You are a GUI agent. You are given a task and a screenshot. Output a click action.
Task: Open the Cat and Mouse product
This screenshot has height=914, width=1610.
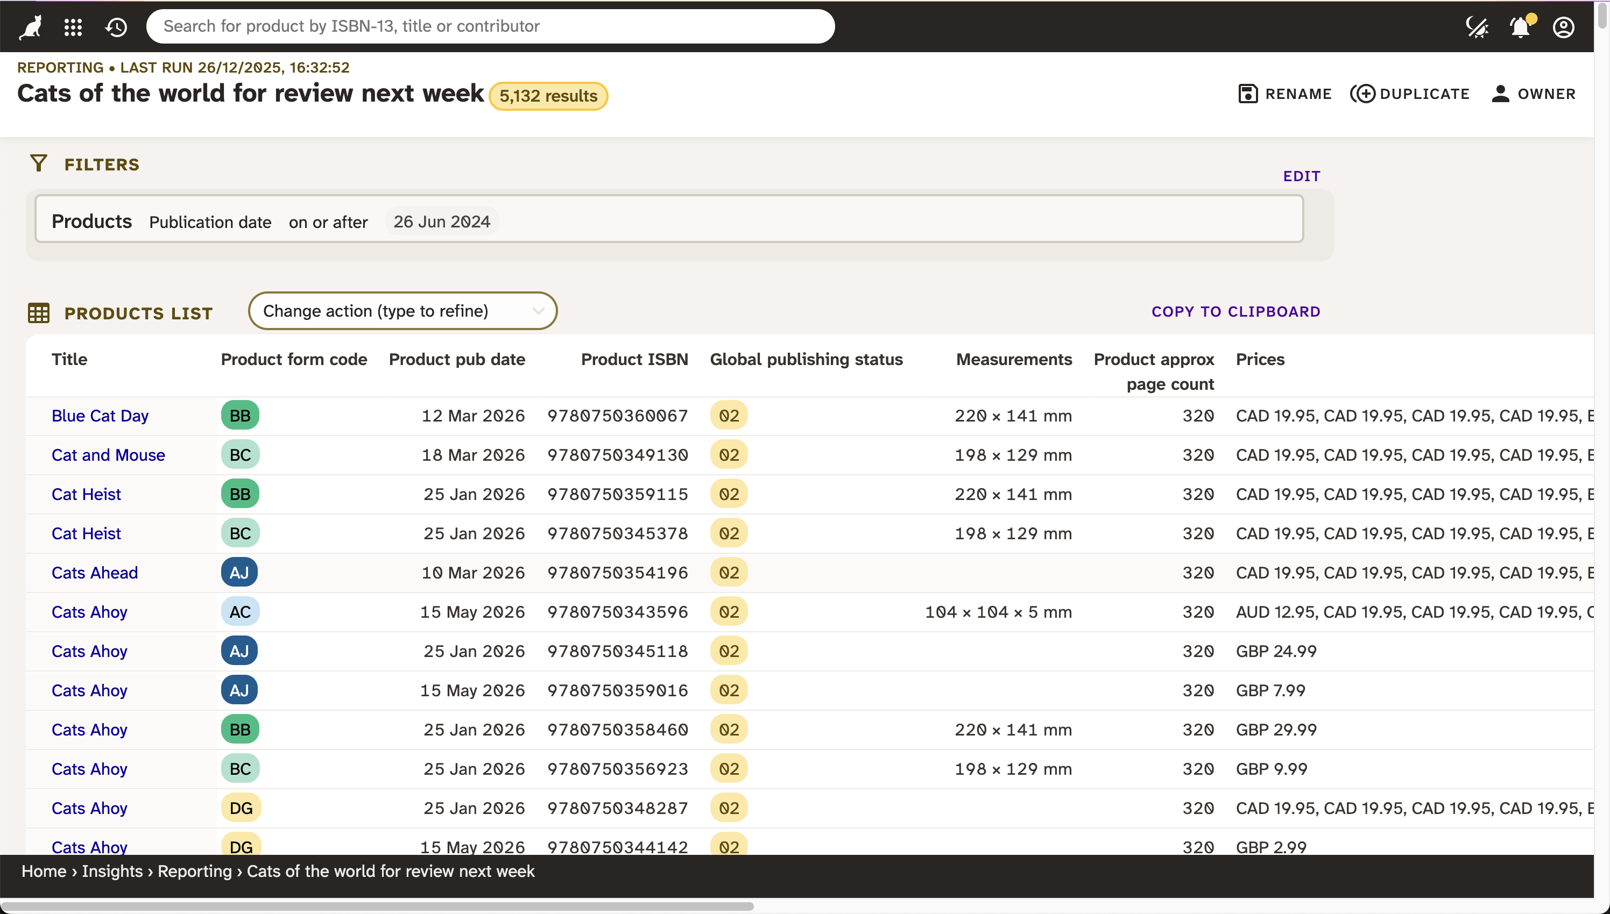[x=108, y=454]
